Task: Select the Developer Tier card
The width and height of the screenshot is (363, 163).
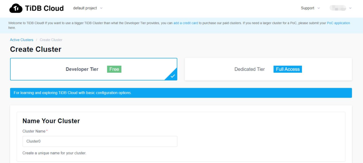Action: (93, 69)
